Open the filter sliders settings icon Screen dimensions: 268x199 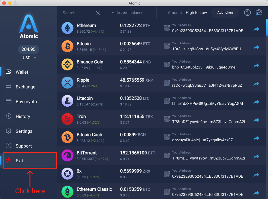point(259,12)
